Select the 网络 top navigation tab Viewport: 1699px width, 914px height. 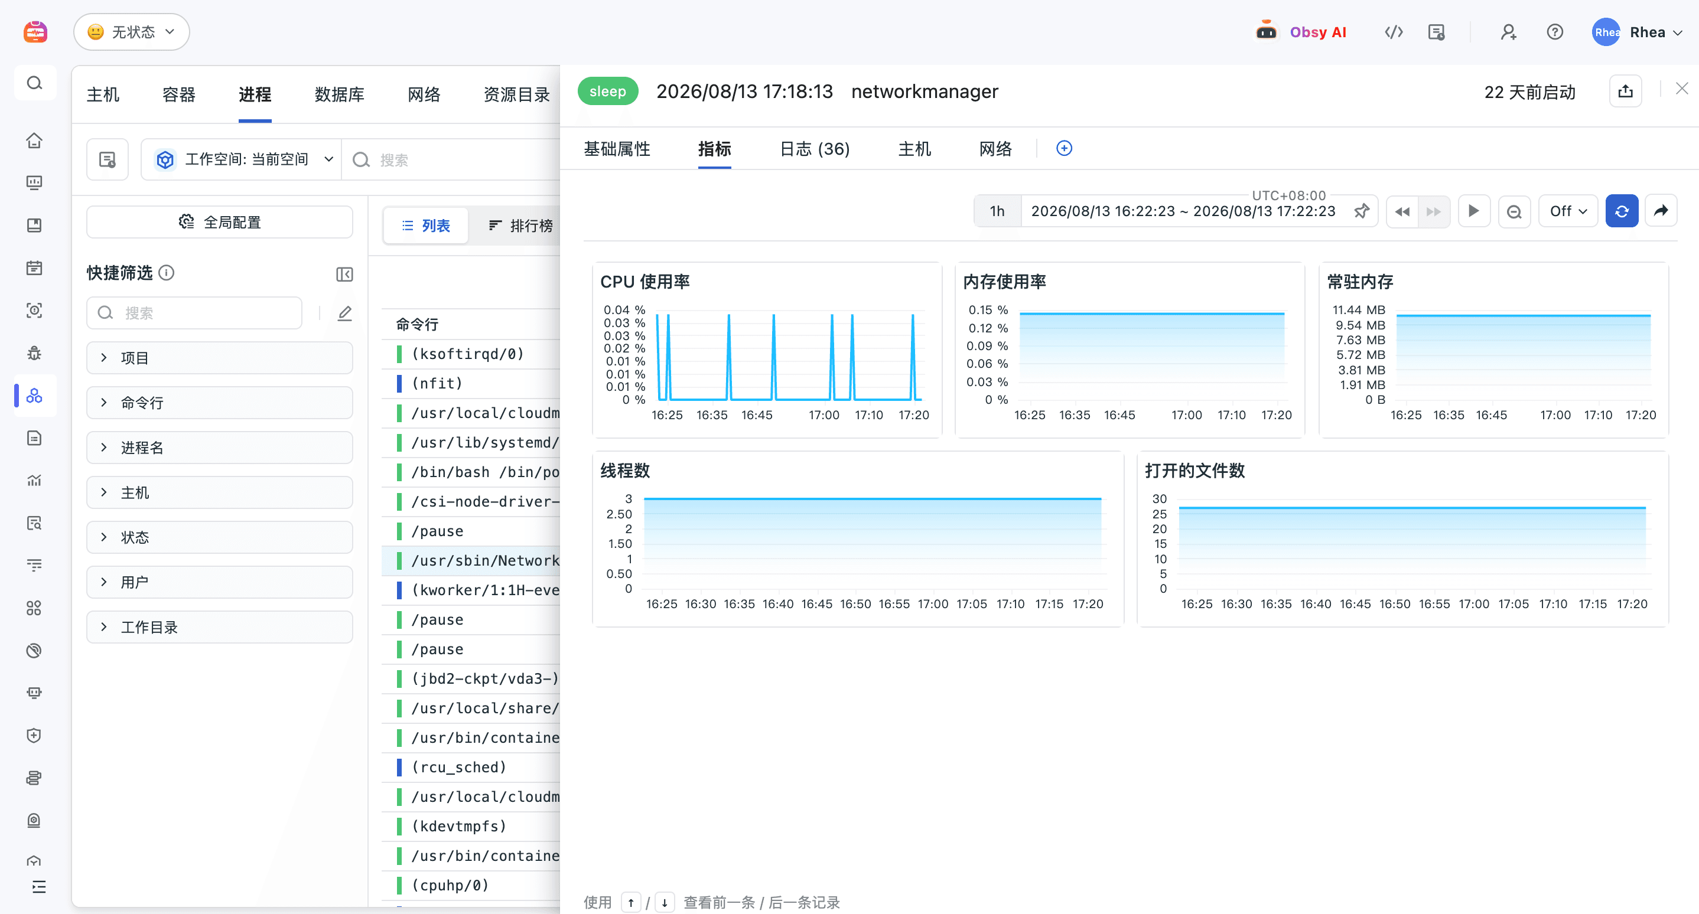tap(424, 95)
